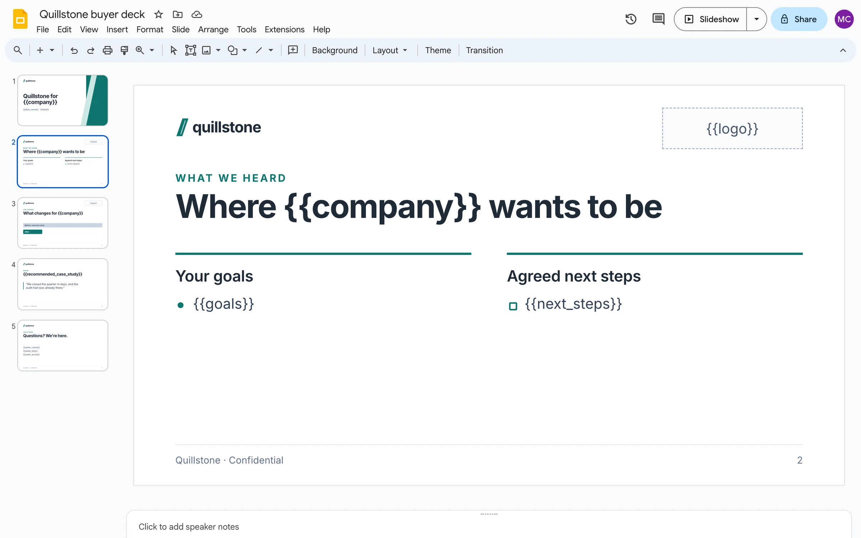Print the presentation
Viewport: 861px width, 538px height.
click(x=108, y=50)
